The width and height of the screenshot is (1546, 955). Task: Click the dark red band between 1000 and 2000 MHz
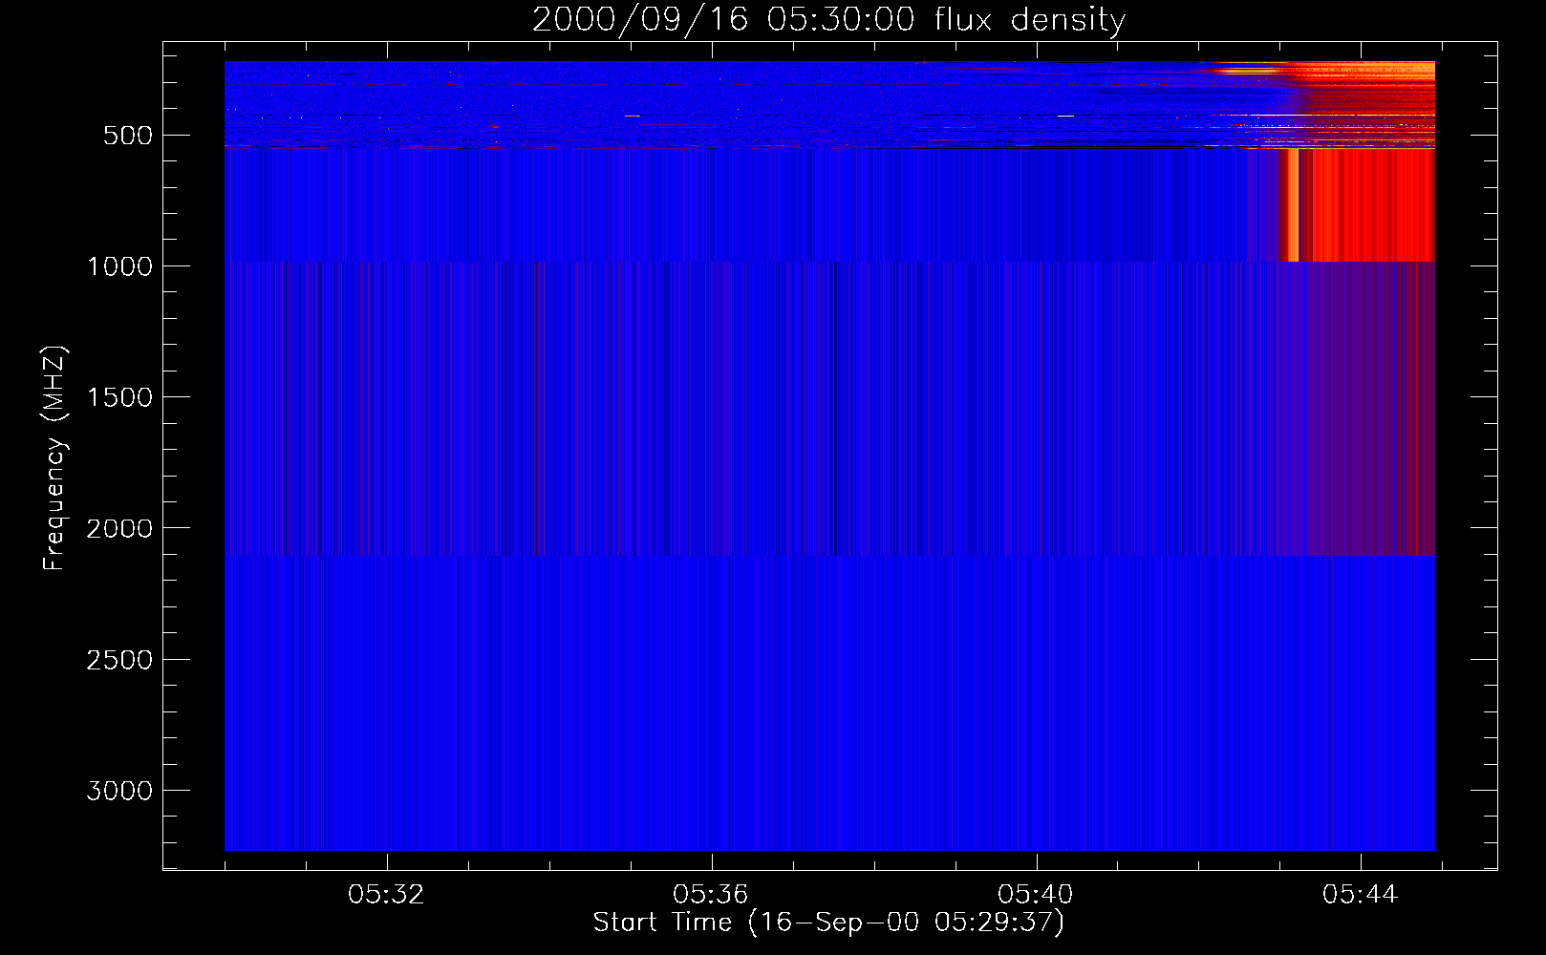pos(1356,408)
